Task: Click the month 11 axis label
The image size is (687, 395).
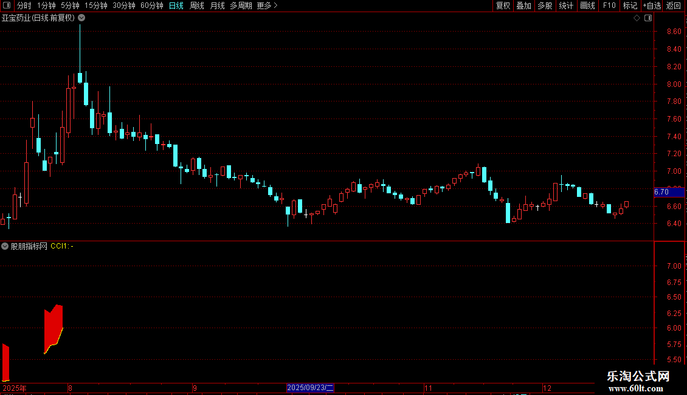Action: pos(428,388)
